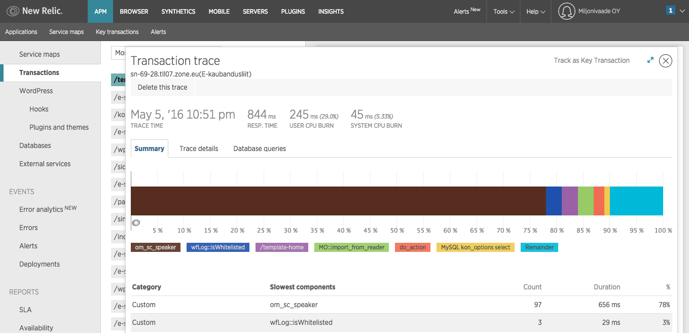Viewport: 689px width, 333px height.
Task: Click the wfLog::isWhitelisted legend label
Action: tap(218, 247)
